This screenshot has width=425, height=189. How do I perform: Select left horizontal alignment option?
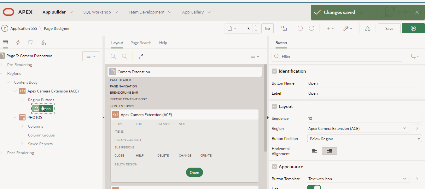point(314,151)
